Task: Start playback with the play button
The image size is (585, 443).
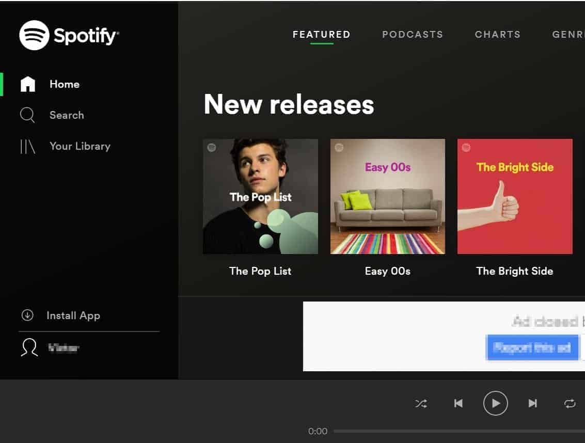Action: pos(496,403)
